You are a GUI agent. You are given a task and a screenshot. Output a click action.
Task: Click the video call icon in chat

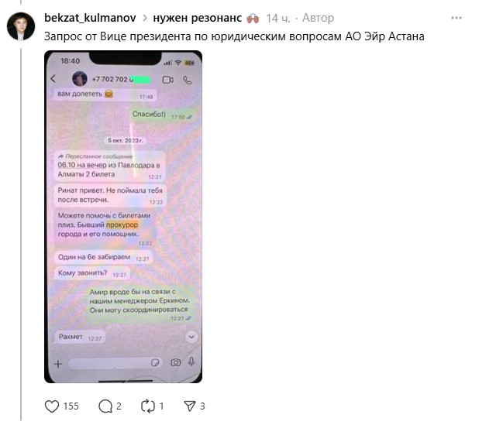167,80
